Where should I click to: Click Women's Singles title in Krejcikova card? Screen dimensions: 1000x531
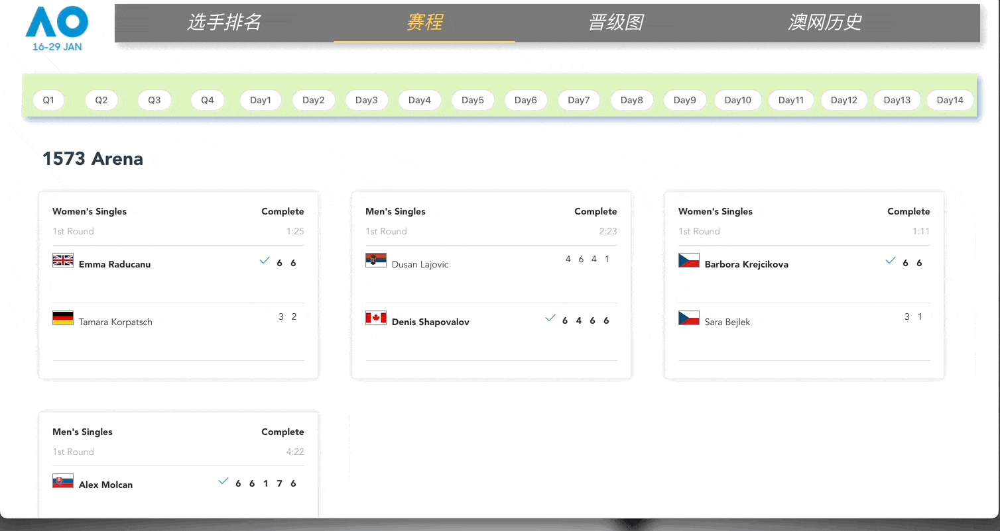(x=716, y=211)
